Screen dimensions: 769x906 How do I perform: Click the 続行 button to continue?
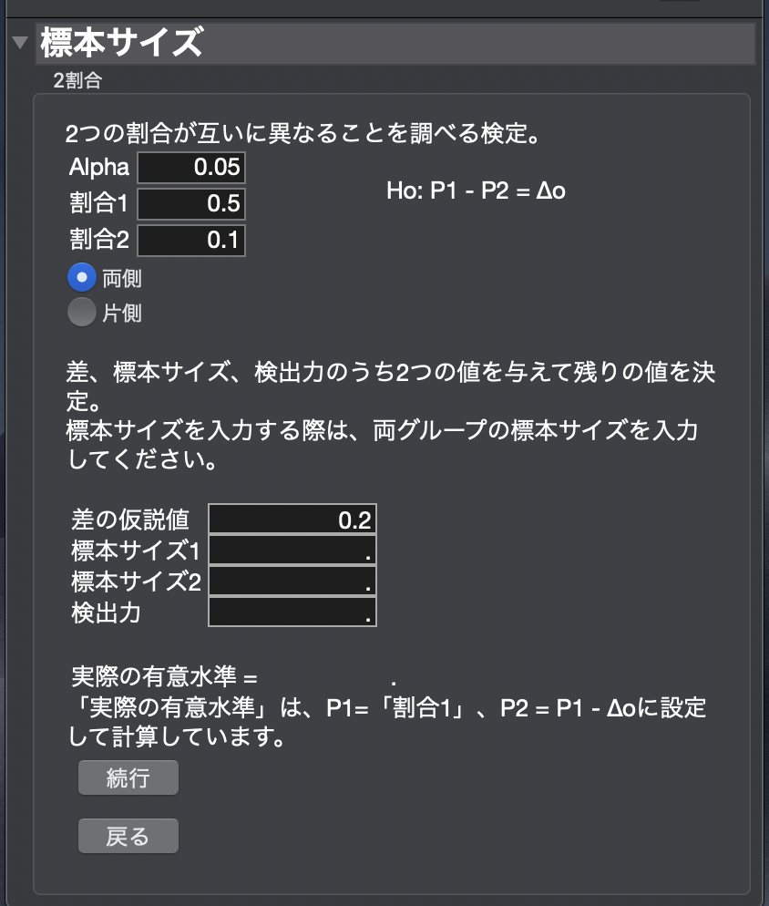click(128, 777)
